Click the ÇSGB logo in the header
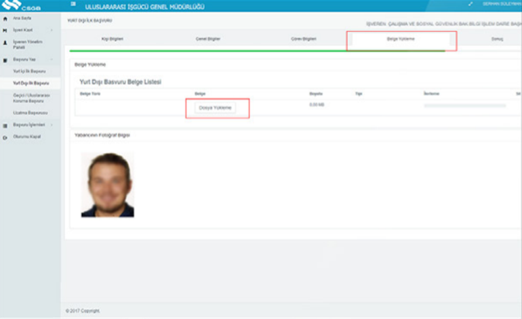Screen dimensions: 522x319 [x=20, y=7]
